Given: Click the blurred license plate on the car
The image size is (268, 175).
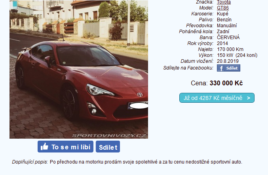Looking at the screenshot, I should tap(138, 105).
